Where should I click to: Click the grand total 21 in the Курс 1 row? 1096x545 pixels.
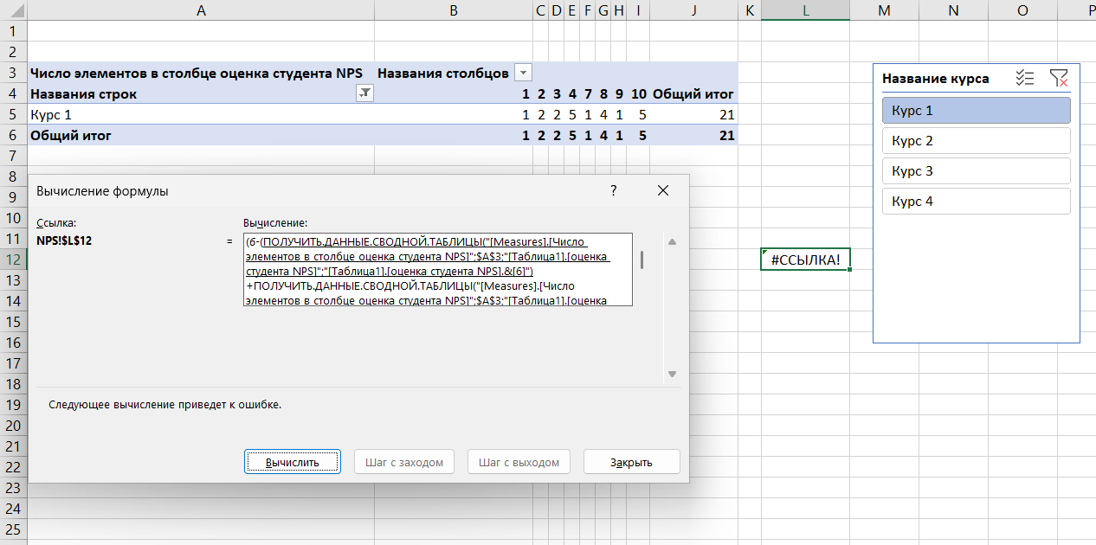pos(726,114)
